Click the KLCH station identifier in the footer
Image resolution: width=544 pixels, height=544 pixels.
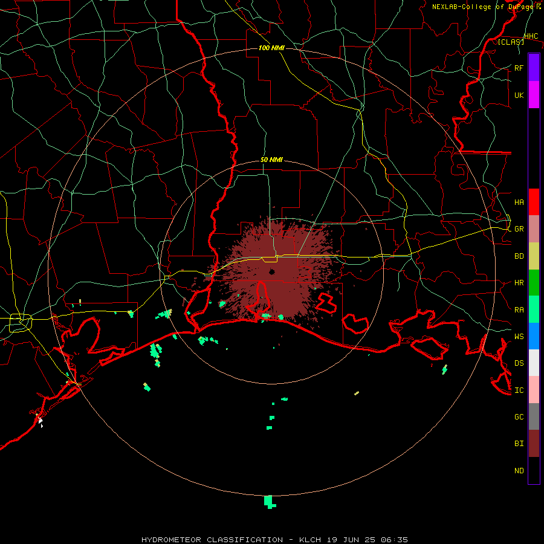coord(311,540)
